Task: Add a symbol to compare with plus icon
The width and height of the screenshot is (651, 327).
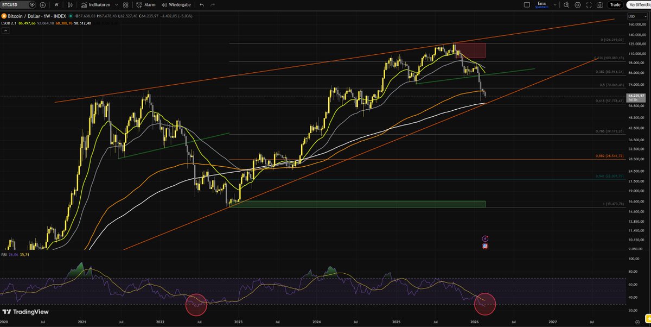Action: point(43,4)
